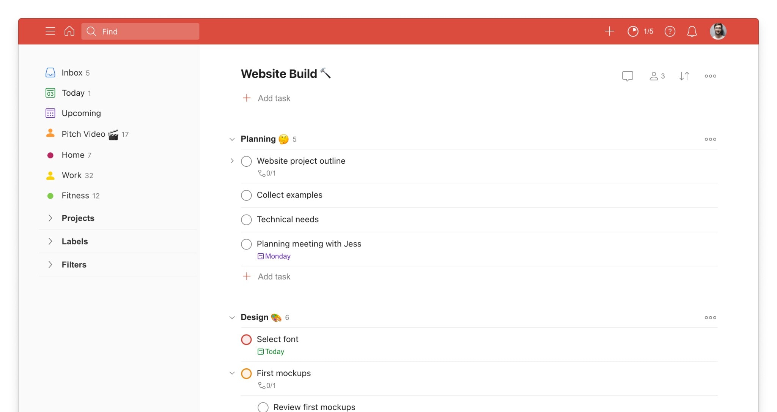Open the Upcoming view in sidebar
777x412 pixels.
click(x=81, y=113)
